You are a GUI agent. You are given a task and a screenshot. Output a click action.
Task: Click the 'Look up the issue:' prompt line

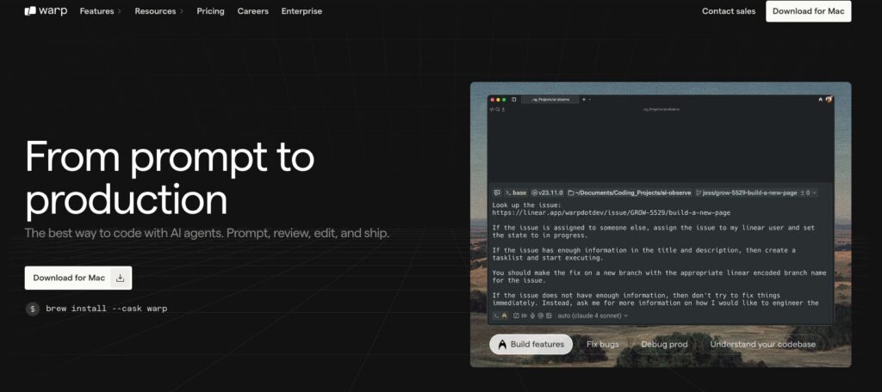coord(526,205)
